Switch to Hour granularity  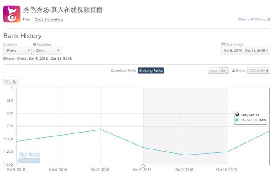pos(213,70)
